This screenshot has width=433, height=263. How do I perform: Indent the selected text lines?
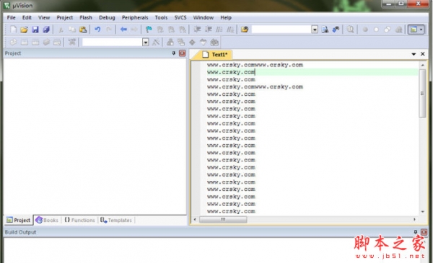(x=197, y=30)
